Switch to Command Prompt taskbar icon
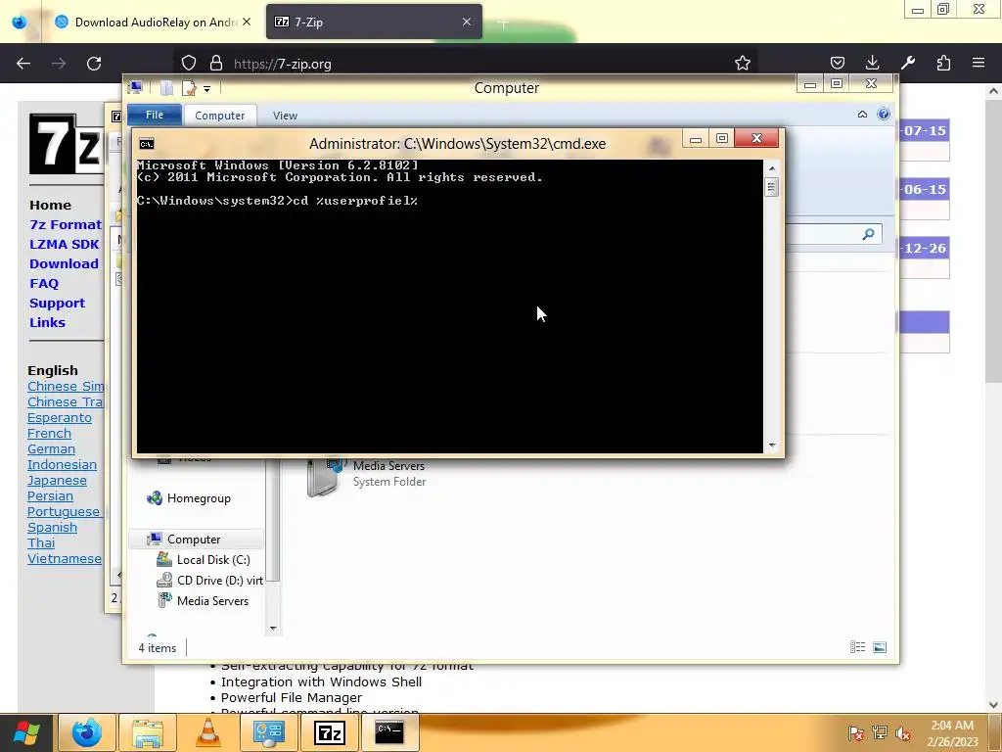The width and height of the screenshot is (1002, 752). (x=389, y=732)
